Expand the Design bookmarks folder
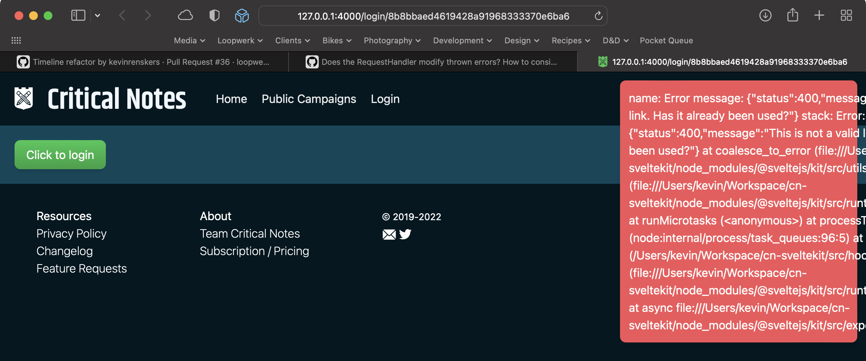 pos(522,40)
